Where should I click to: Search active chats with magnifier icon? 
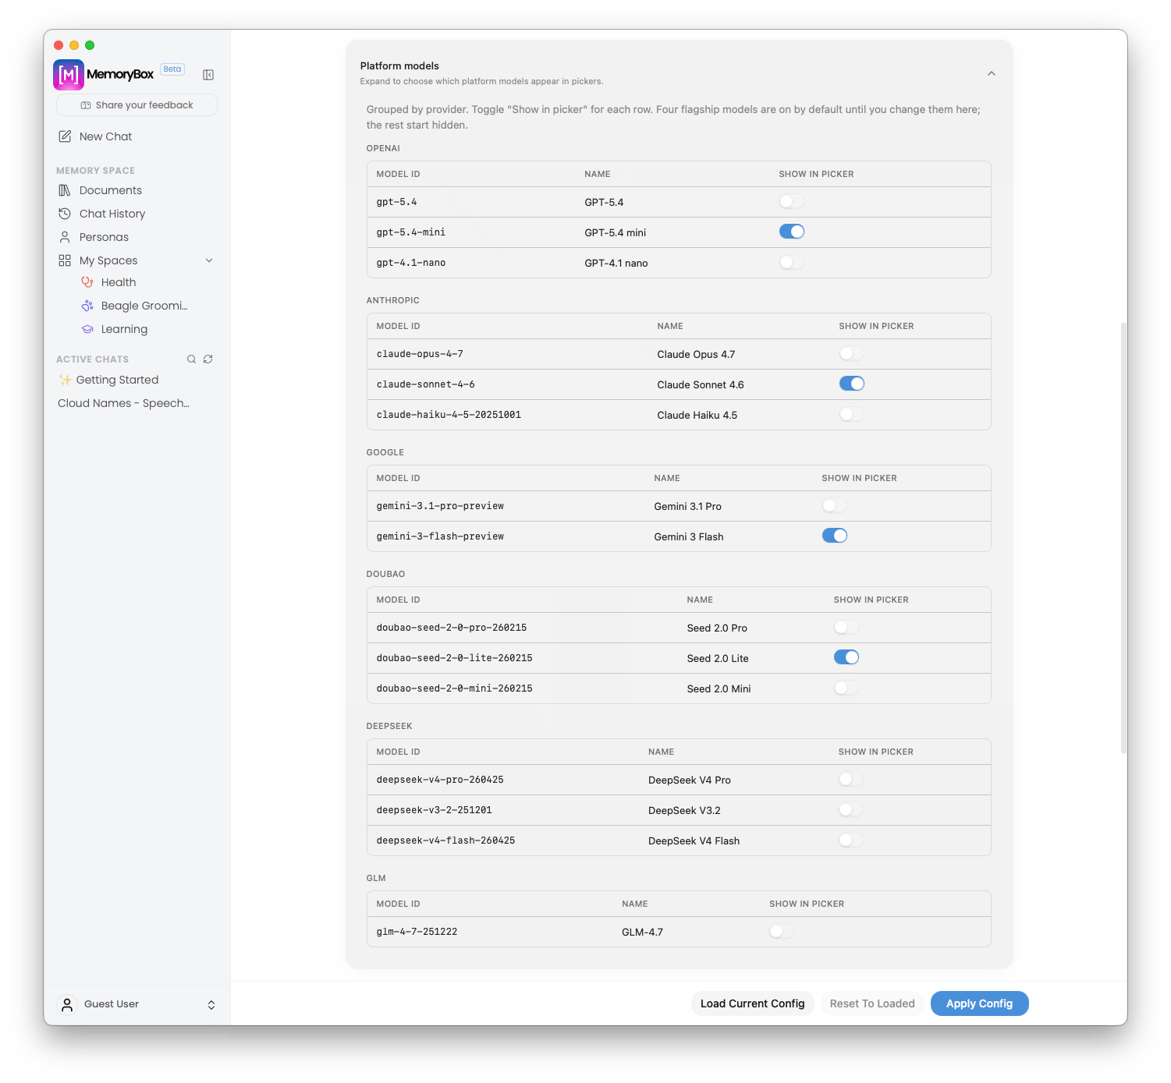(x=191, y=359)
